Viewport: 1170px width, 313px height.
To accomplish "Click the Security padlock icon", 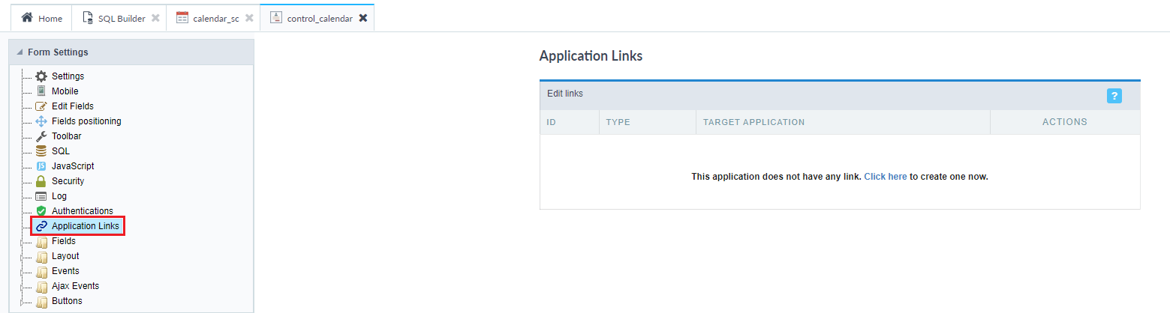I will point(41,181).
